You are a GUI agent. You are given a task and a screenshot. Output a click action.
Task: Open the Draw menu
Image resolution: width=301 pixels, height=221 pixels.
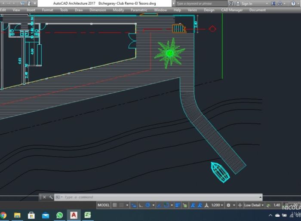(79, 10)
